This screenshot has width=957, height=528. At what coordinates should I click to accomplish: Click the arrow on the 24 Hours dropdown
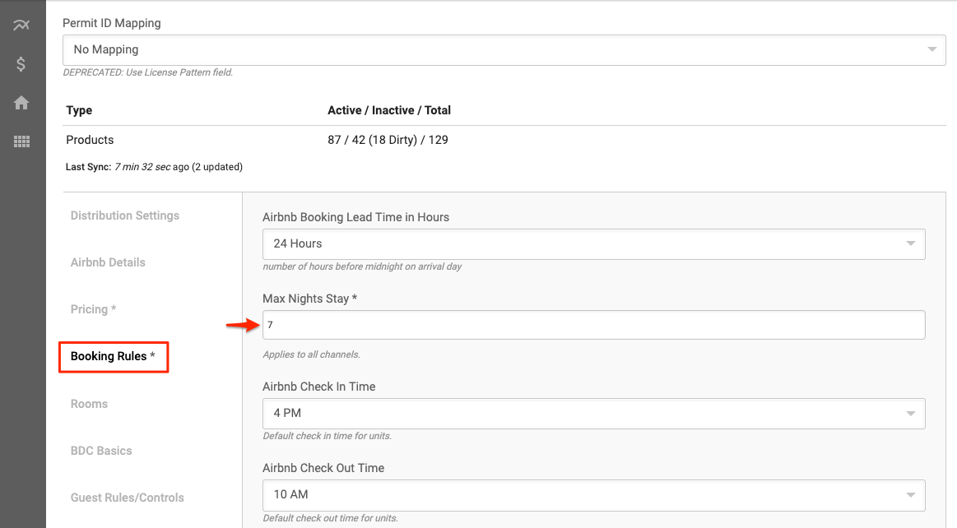(x=911, y=244)
